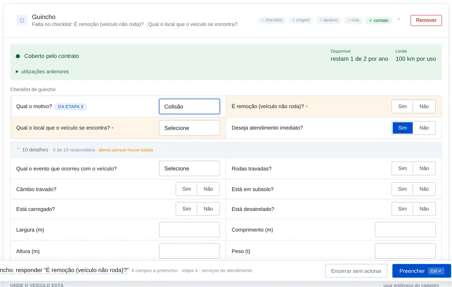Click 'restam 1 de 2 por ano'

pos(359,59)
